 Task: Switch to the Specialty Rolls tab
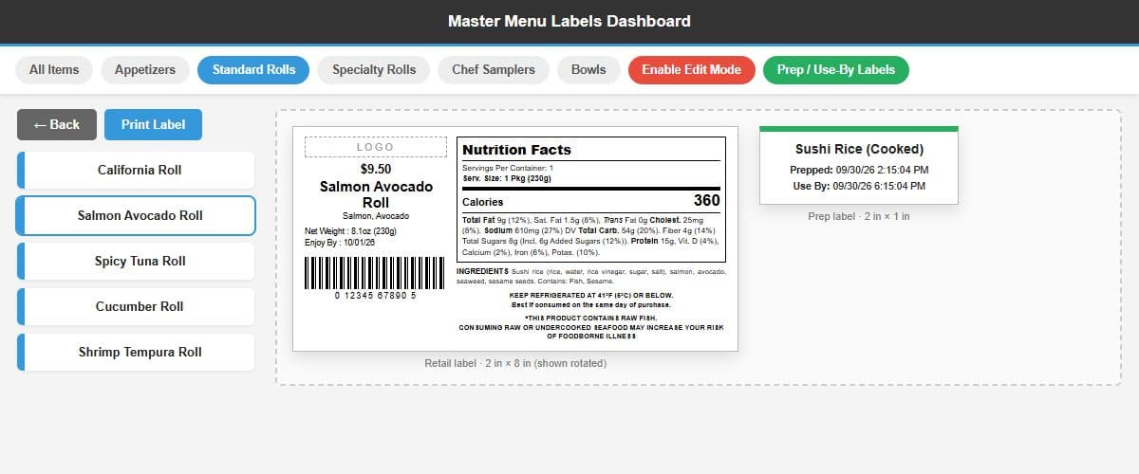[374, 70]
